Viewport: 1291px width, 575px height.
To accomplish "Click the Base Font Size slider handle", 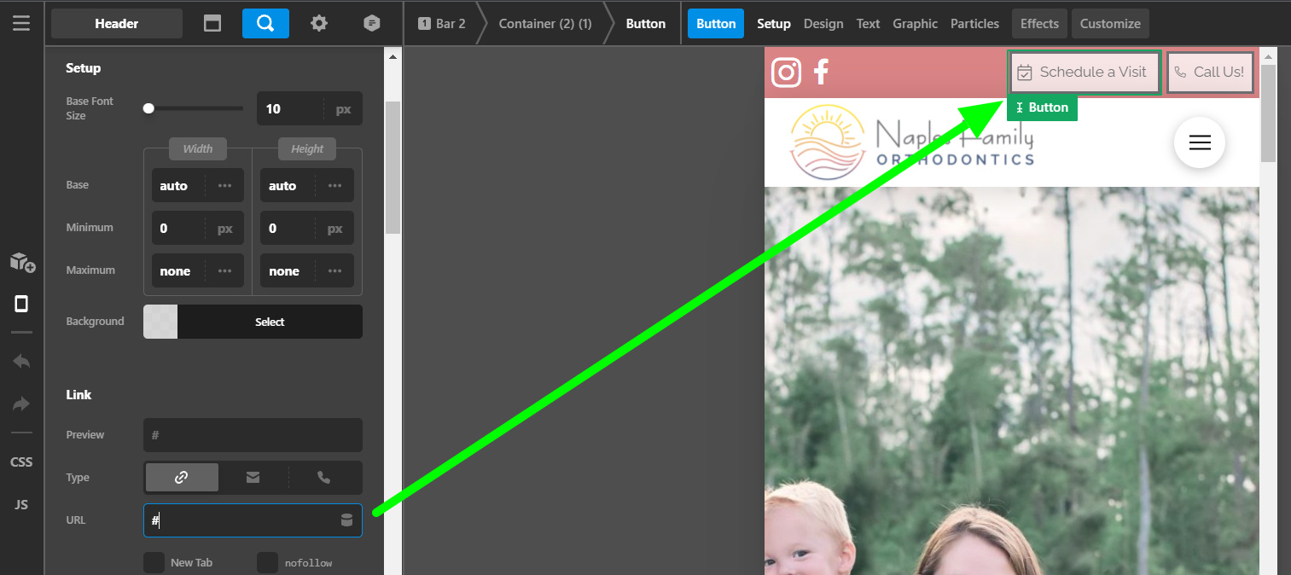I will (x=148, y=108).
